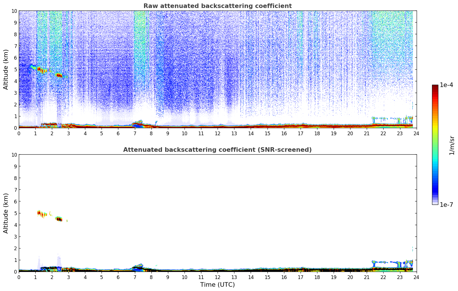This screenshot has width=458, height=291.
Task: Click the 'Time (UTC)' x-axis label
Action: [x=217, y=284]
